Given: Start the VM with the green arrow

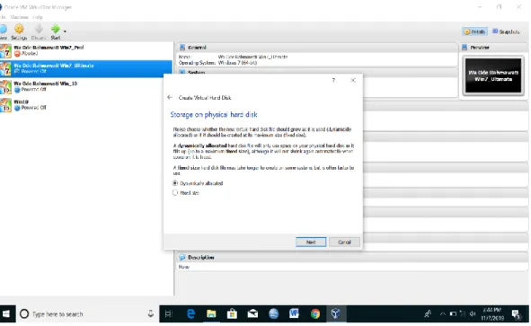Looking at the screenshot, I should (55, 32).
